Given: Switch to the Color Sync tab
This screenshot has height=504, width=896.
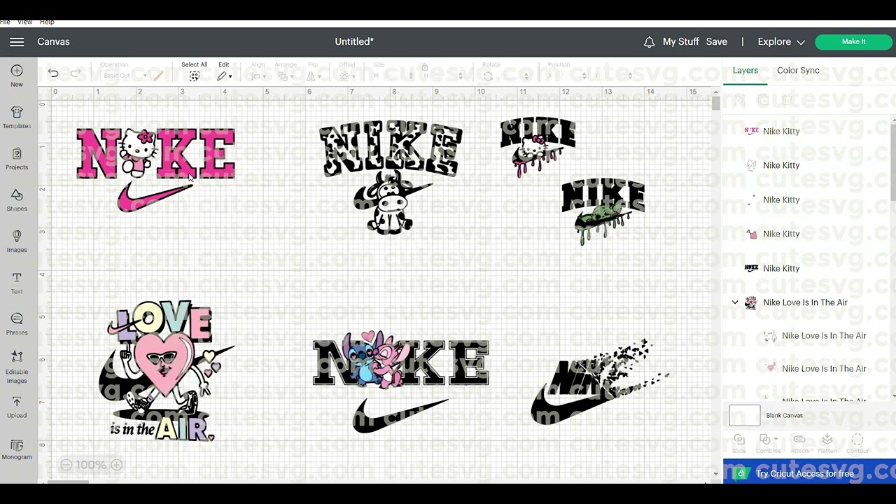Looking at the screenshot, I should click(x=798, y=71).
